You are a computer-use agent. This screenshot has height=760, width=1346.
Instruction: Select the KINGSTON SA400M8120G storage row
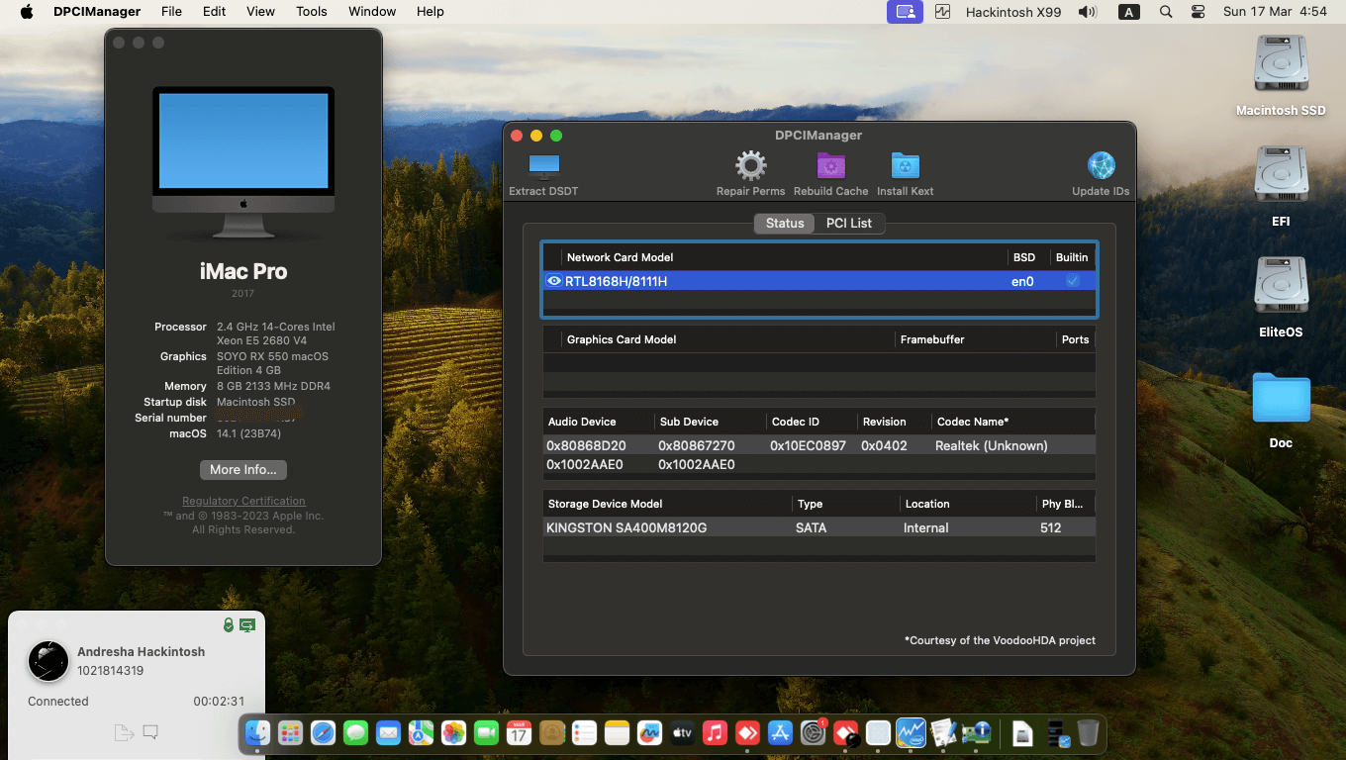point(693,527)
